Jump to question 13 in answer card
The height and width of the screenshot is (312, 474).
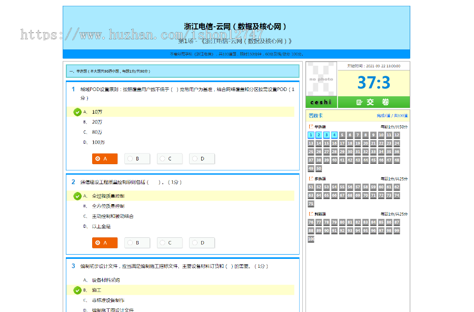coord(311,144)
